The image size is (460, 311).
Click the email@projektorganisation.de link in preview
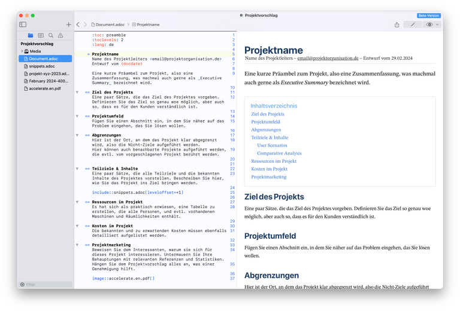point(328,58)
